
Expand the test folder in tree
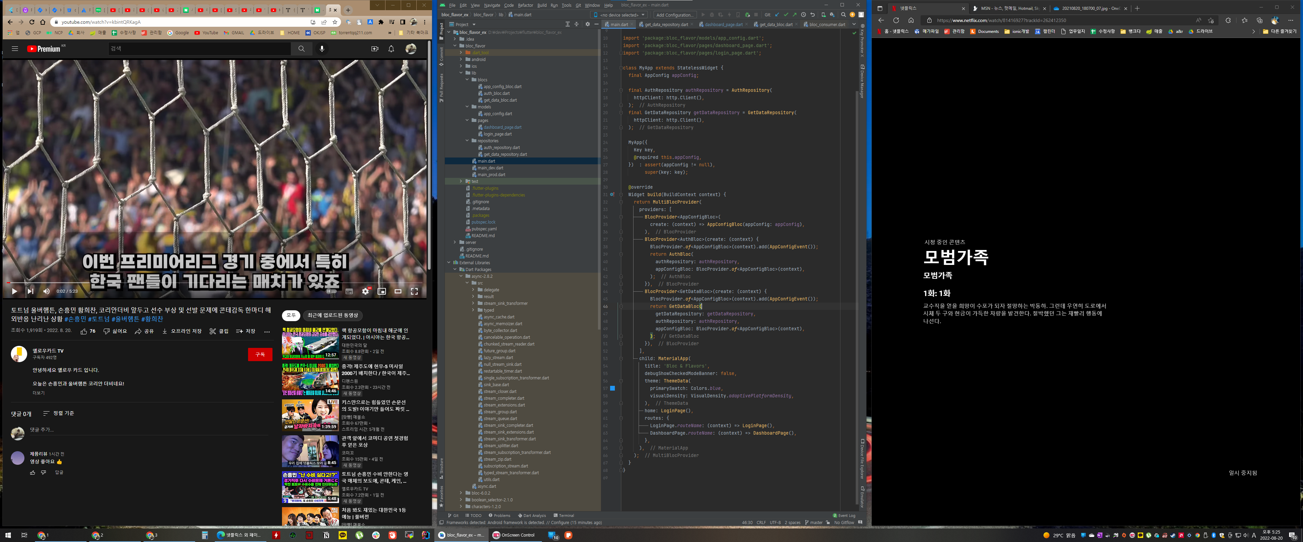461,181
